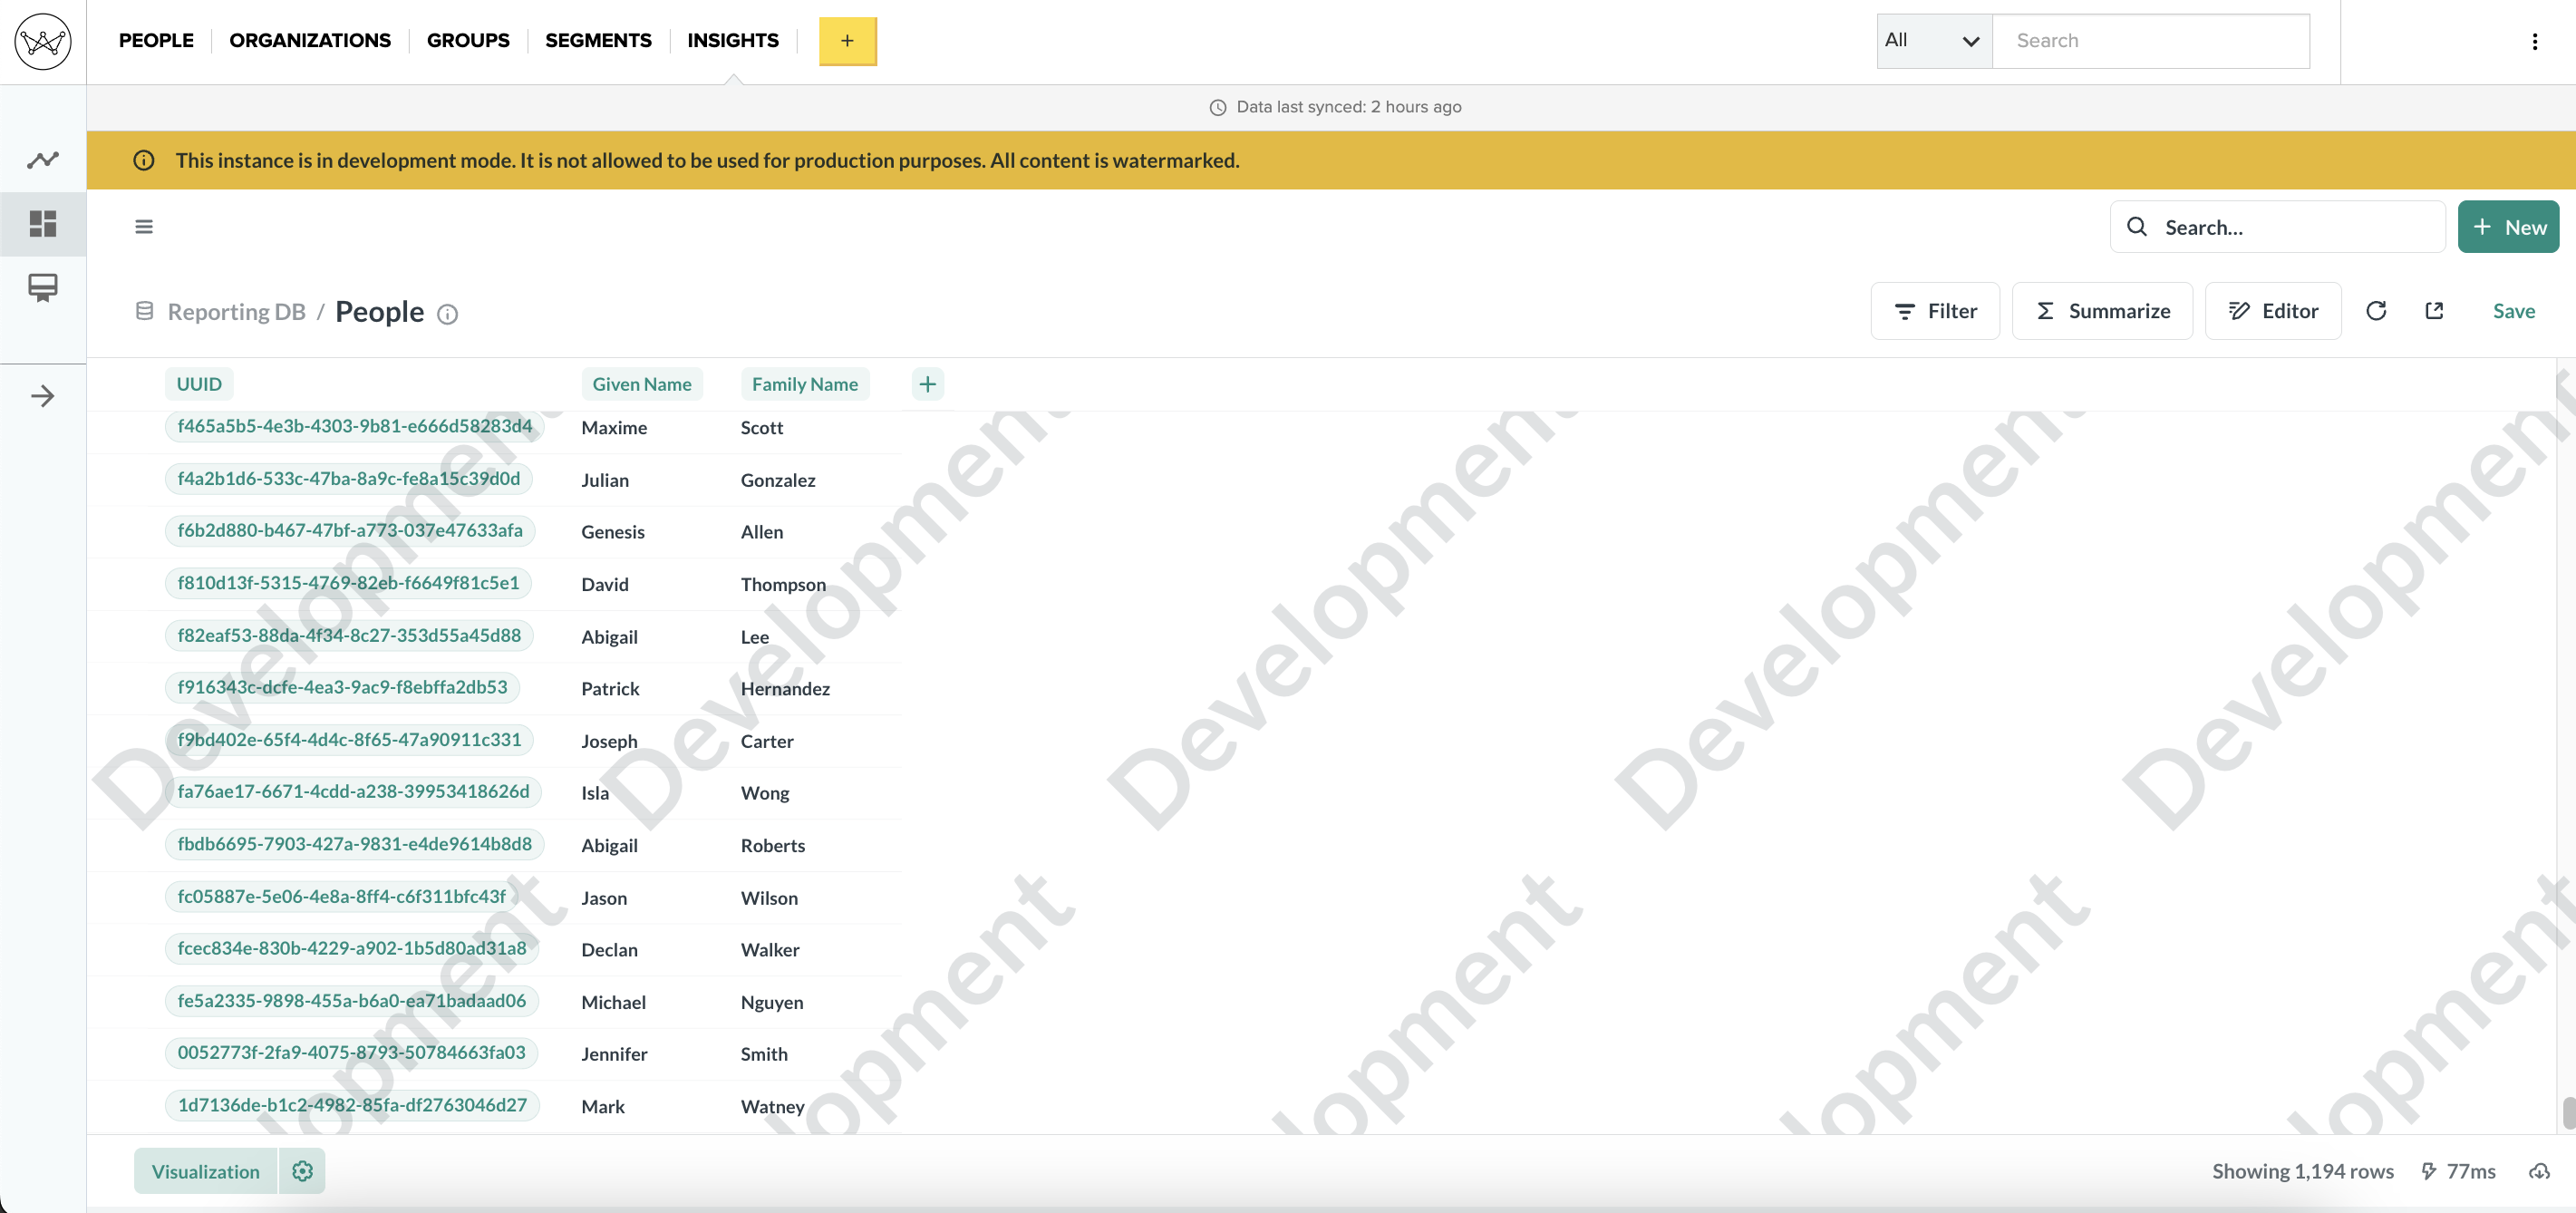Click the Isla given name cell
Screen dimensions: 2576x1213
[595, 793]
